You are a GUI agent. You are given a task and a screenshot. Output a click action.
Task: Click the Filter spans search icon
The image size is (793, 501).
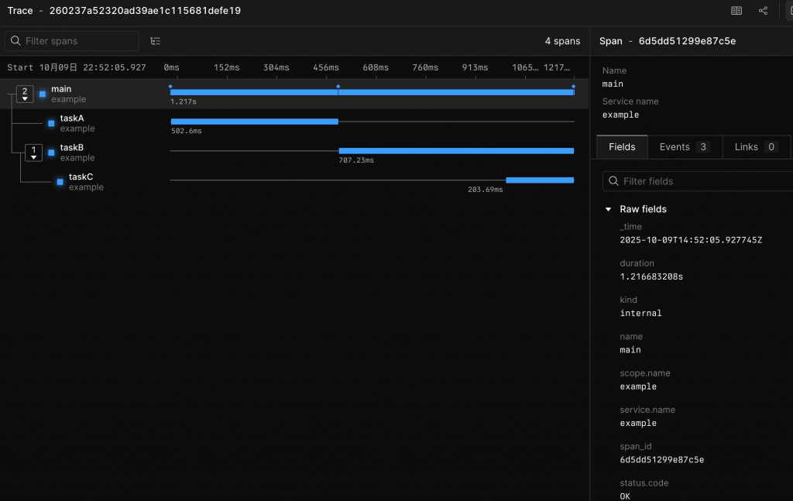click(x=15, y=40)
